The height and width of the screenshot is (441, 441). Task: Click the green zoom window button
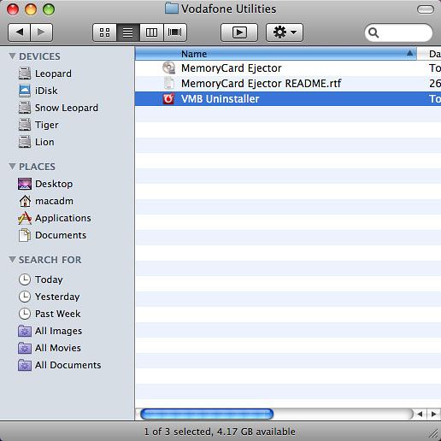(x=49, y=9)
